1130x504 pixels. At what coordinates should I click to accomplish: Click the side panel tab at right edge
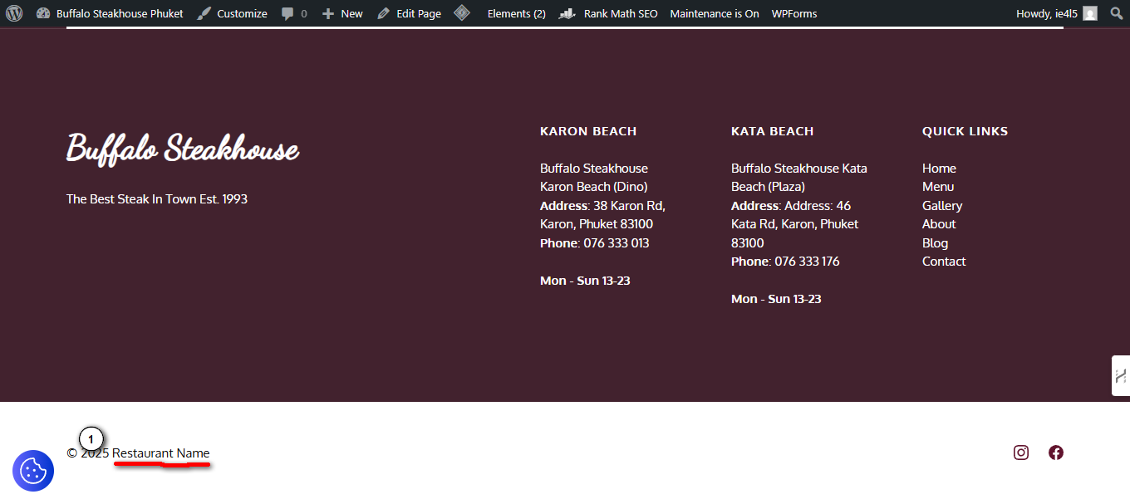[1121, 375]
